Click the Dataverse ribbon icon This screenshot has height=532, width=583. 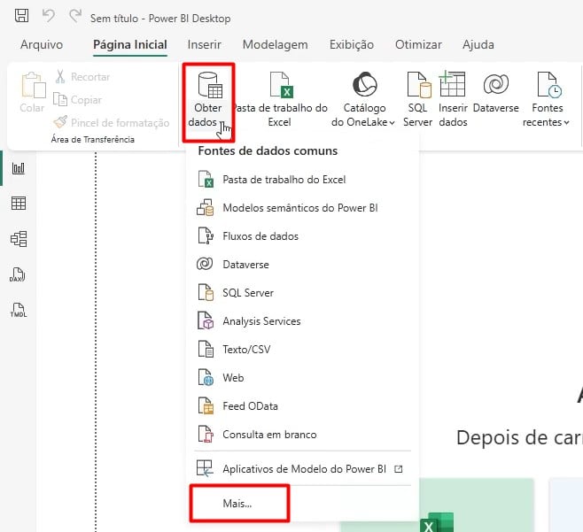click(x=496, y=84)
